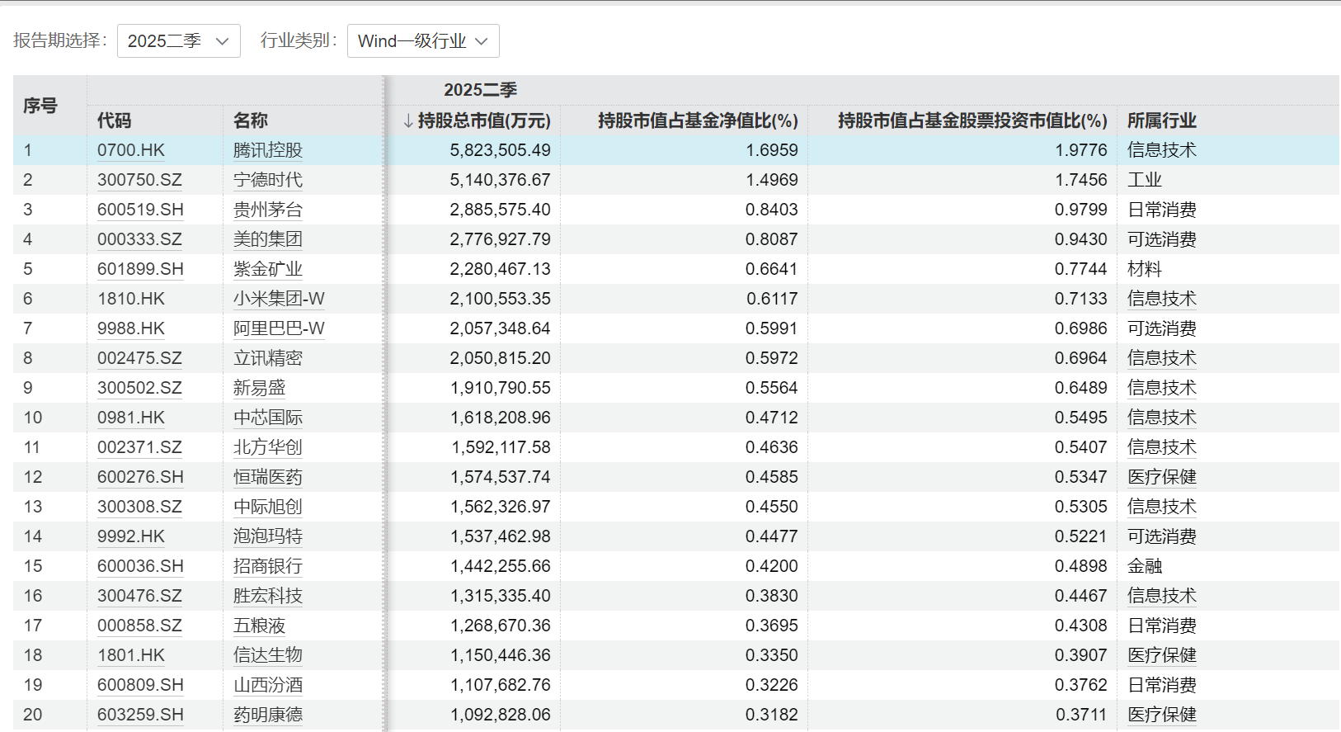
Task: Open the 2025二季 report period dropdown
Action: [x=178, y=41]
